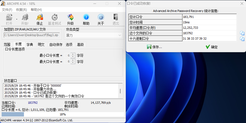This screenshot has height=123, width=246.
Task: Switch to the 字典 tab
Action: (x=30, y=45)
